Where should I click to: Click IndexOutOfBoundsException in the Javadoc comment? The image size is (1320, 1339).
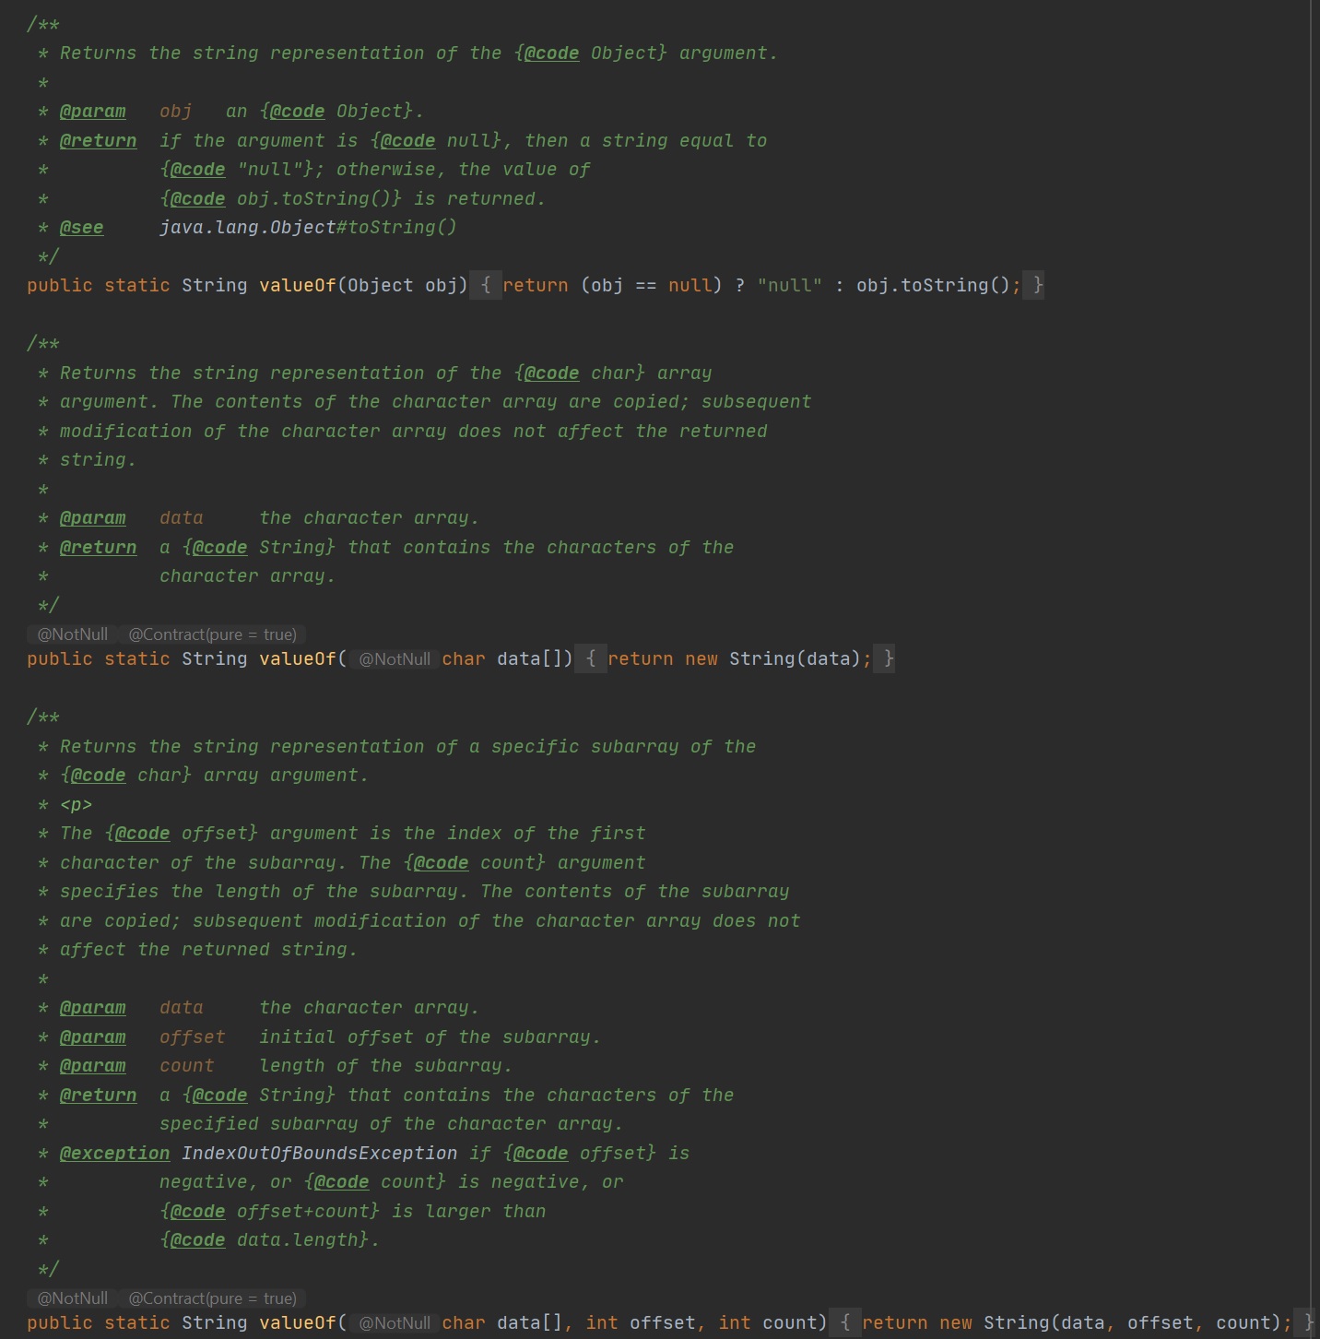319,1154
